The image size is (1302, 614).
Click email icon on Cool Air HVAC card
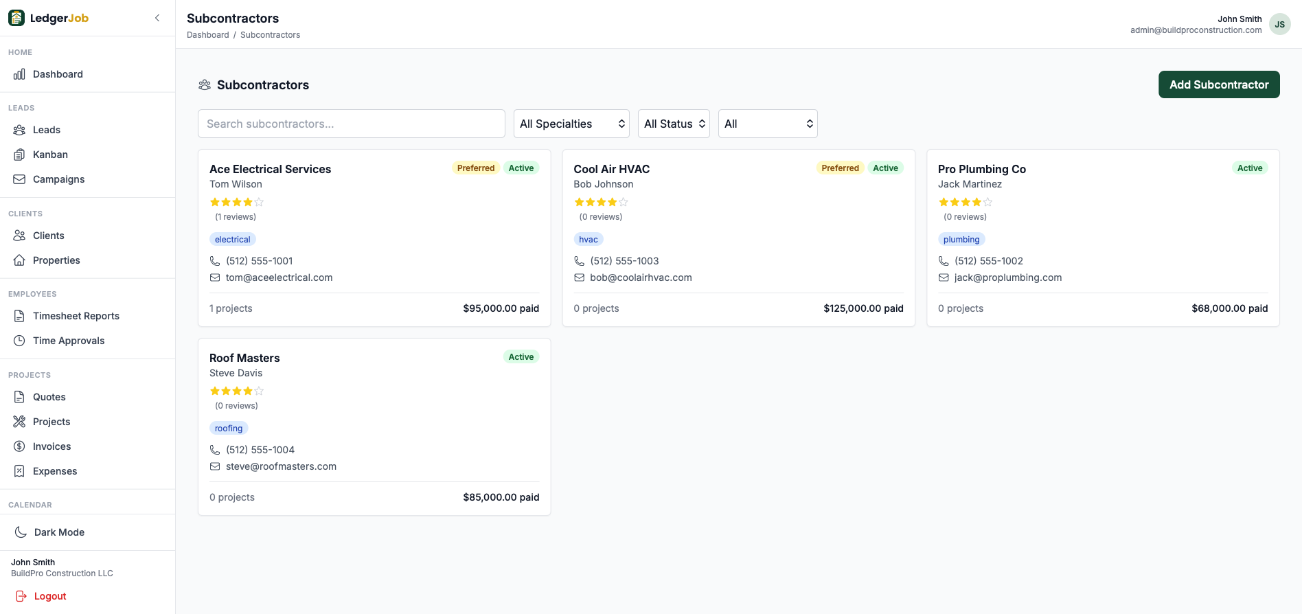[580, 277]
